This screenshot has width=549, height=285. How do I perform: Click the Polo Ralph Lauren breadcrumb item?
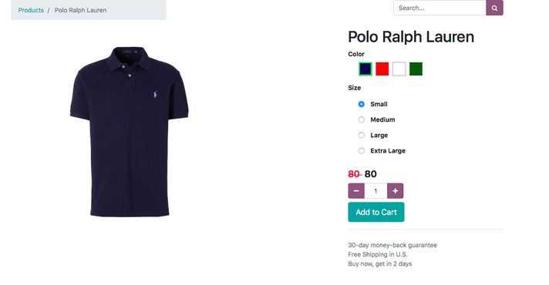(x=80, y=10)
